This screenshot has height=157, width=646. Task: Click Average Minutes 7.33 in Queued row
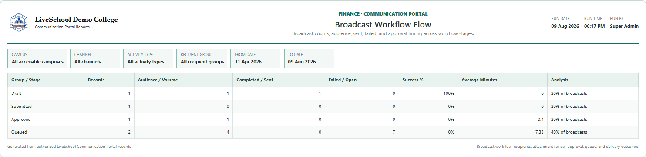[540, 132]
